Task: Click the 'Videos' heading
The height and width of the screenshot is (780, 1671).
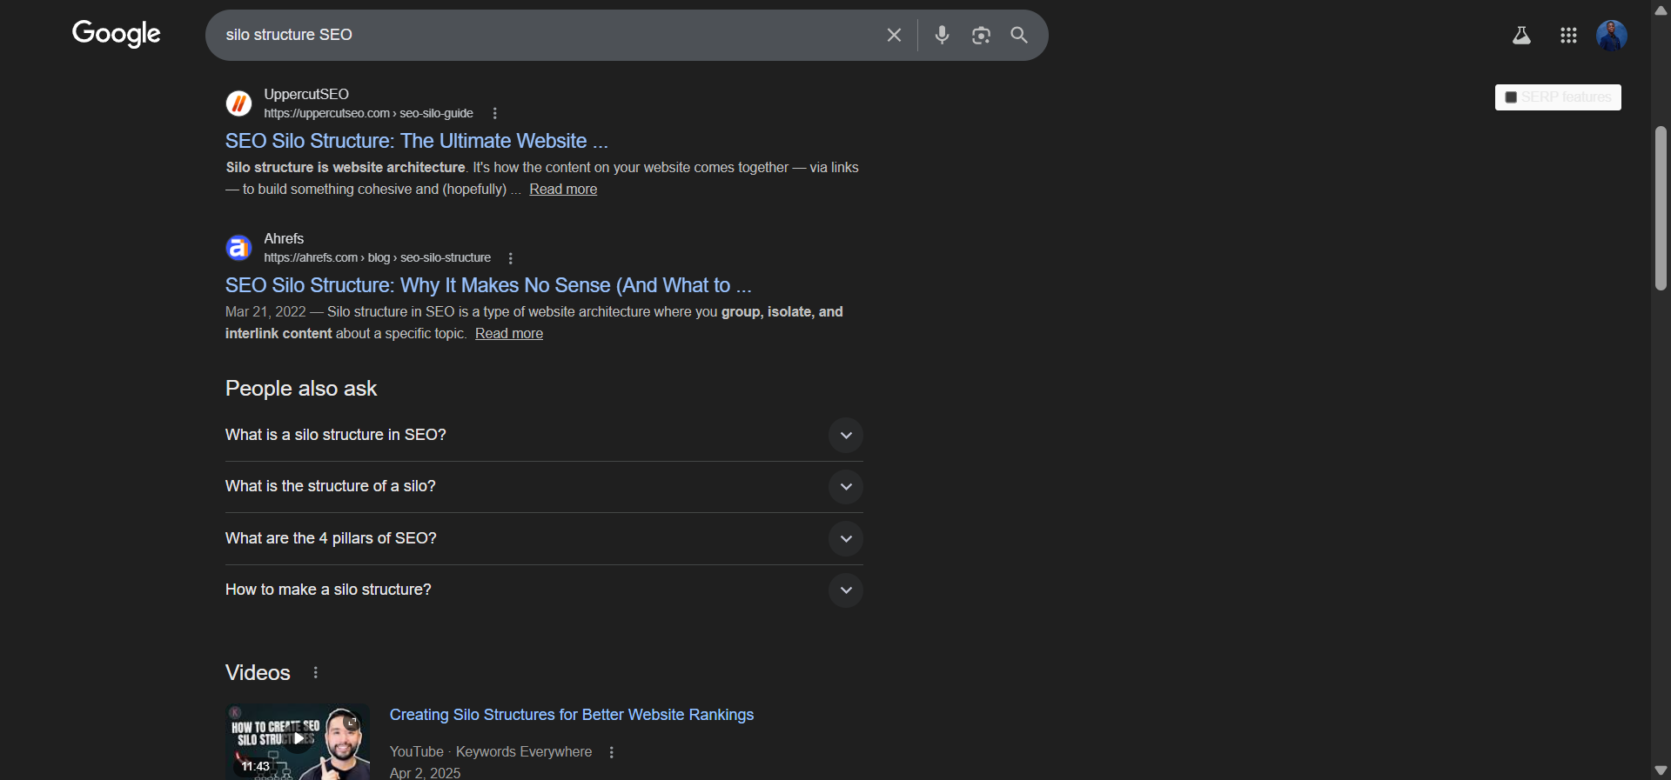Action: (x=258, y=672)
